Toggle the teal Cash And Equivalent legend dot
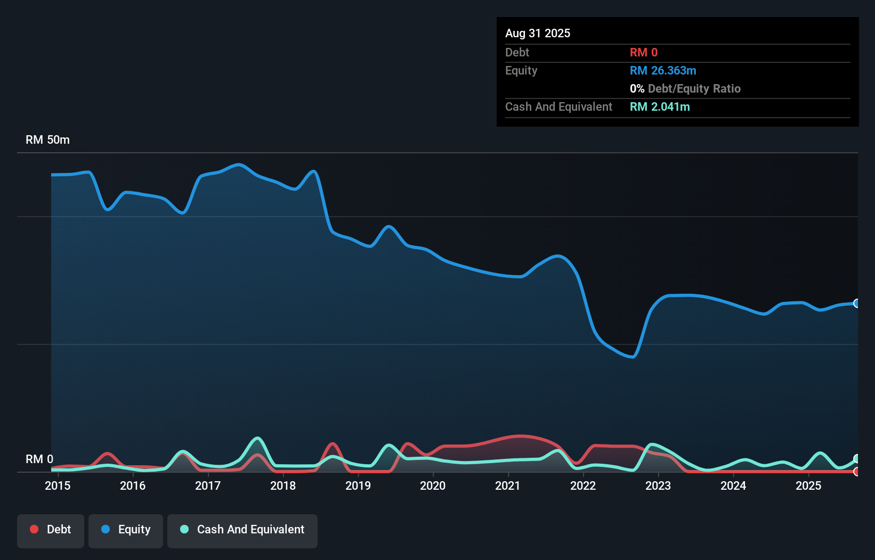This screenshot has height=560, width=875. click(x=184, y=529)
